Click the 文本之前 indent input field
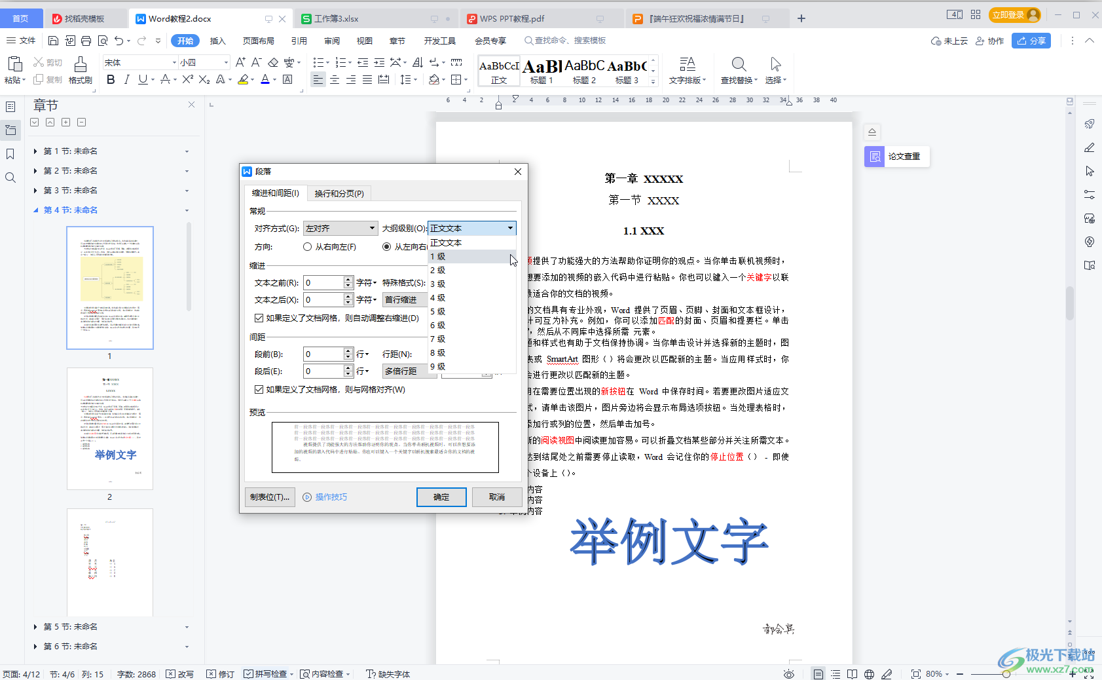This screenshot has width=1102, height=680. point(323,282)
